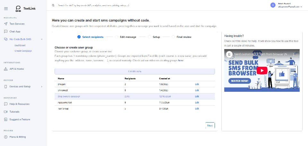Click the Tutorials video camera icon
Screen dimensions: 308x146
click(5, 112)
